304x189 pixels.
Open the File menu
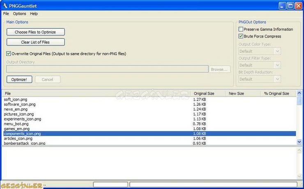click(6, 14)
